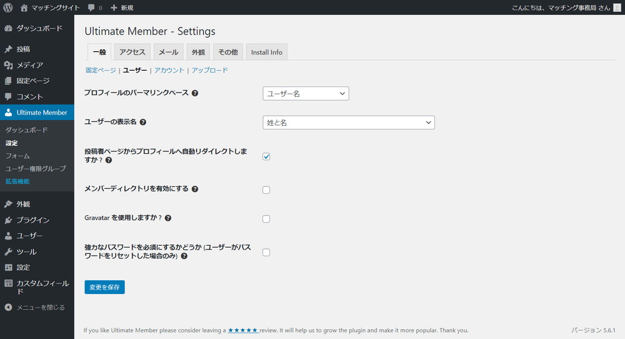Switch to the 一般 settings tab
Viewport: 625px width, 339px height.
point(99,52)
